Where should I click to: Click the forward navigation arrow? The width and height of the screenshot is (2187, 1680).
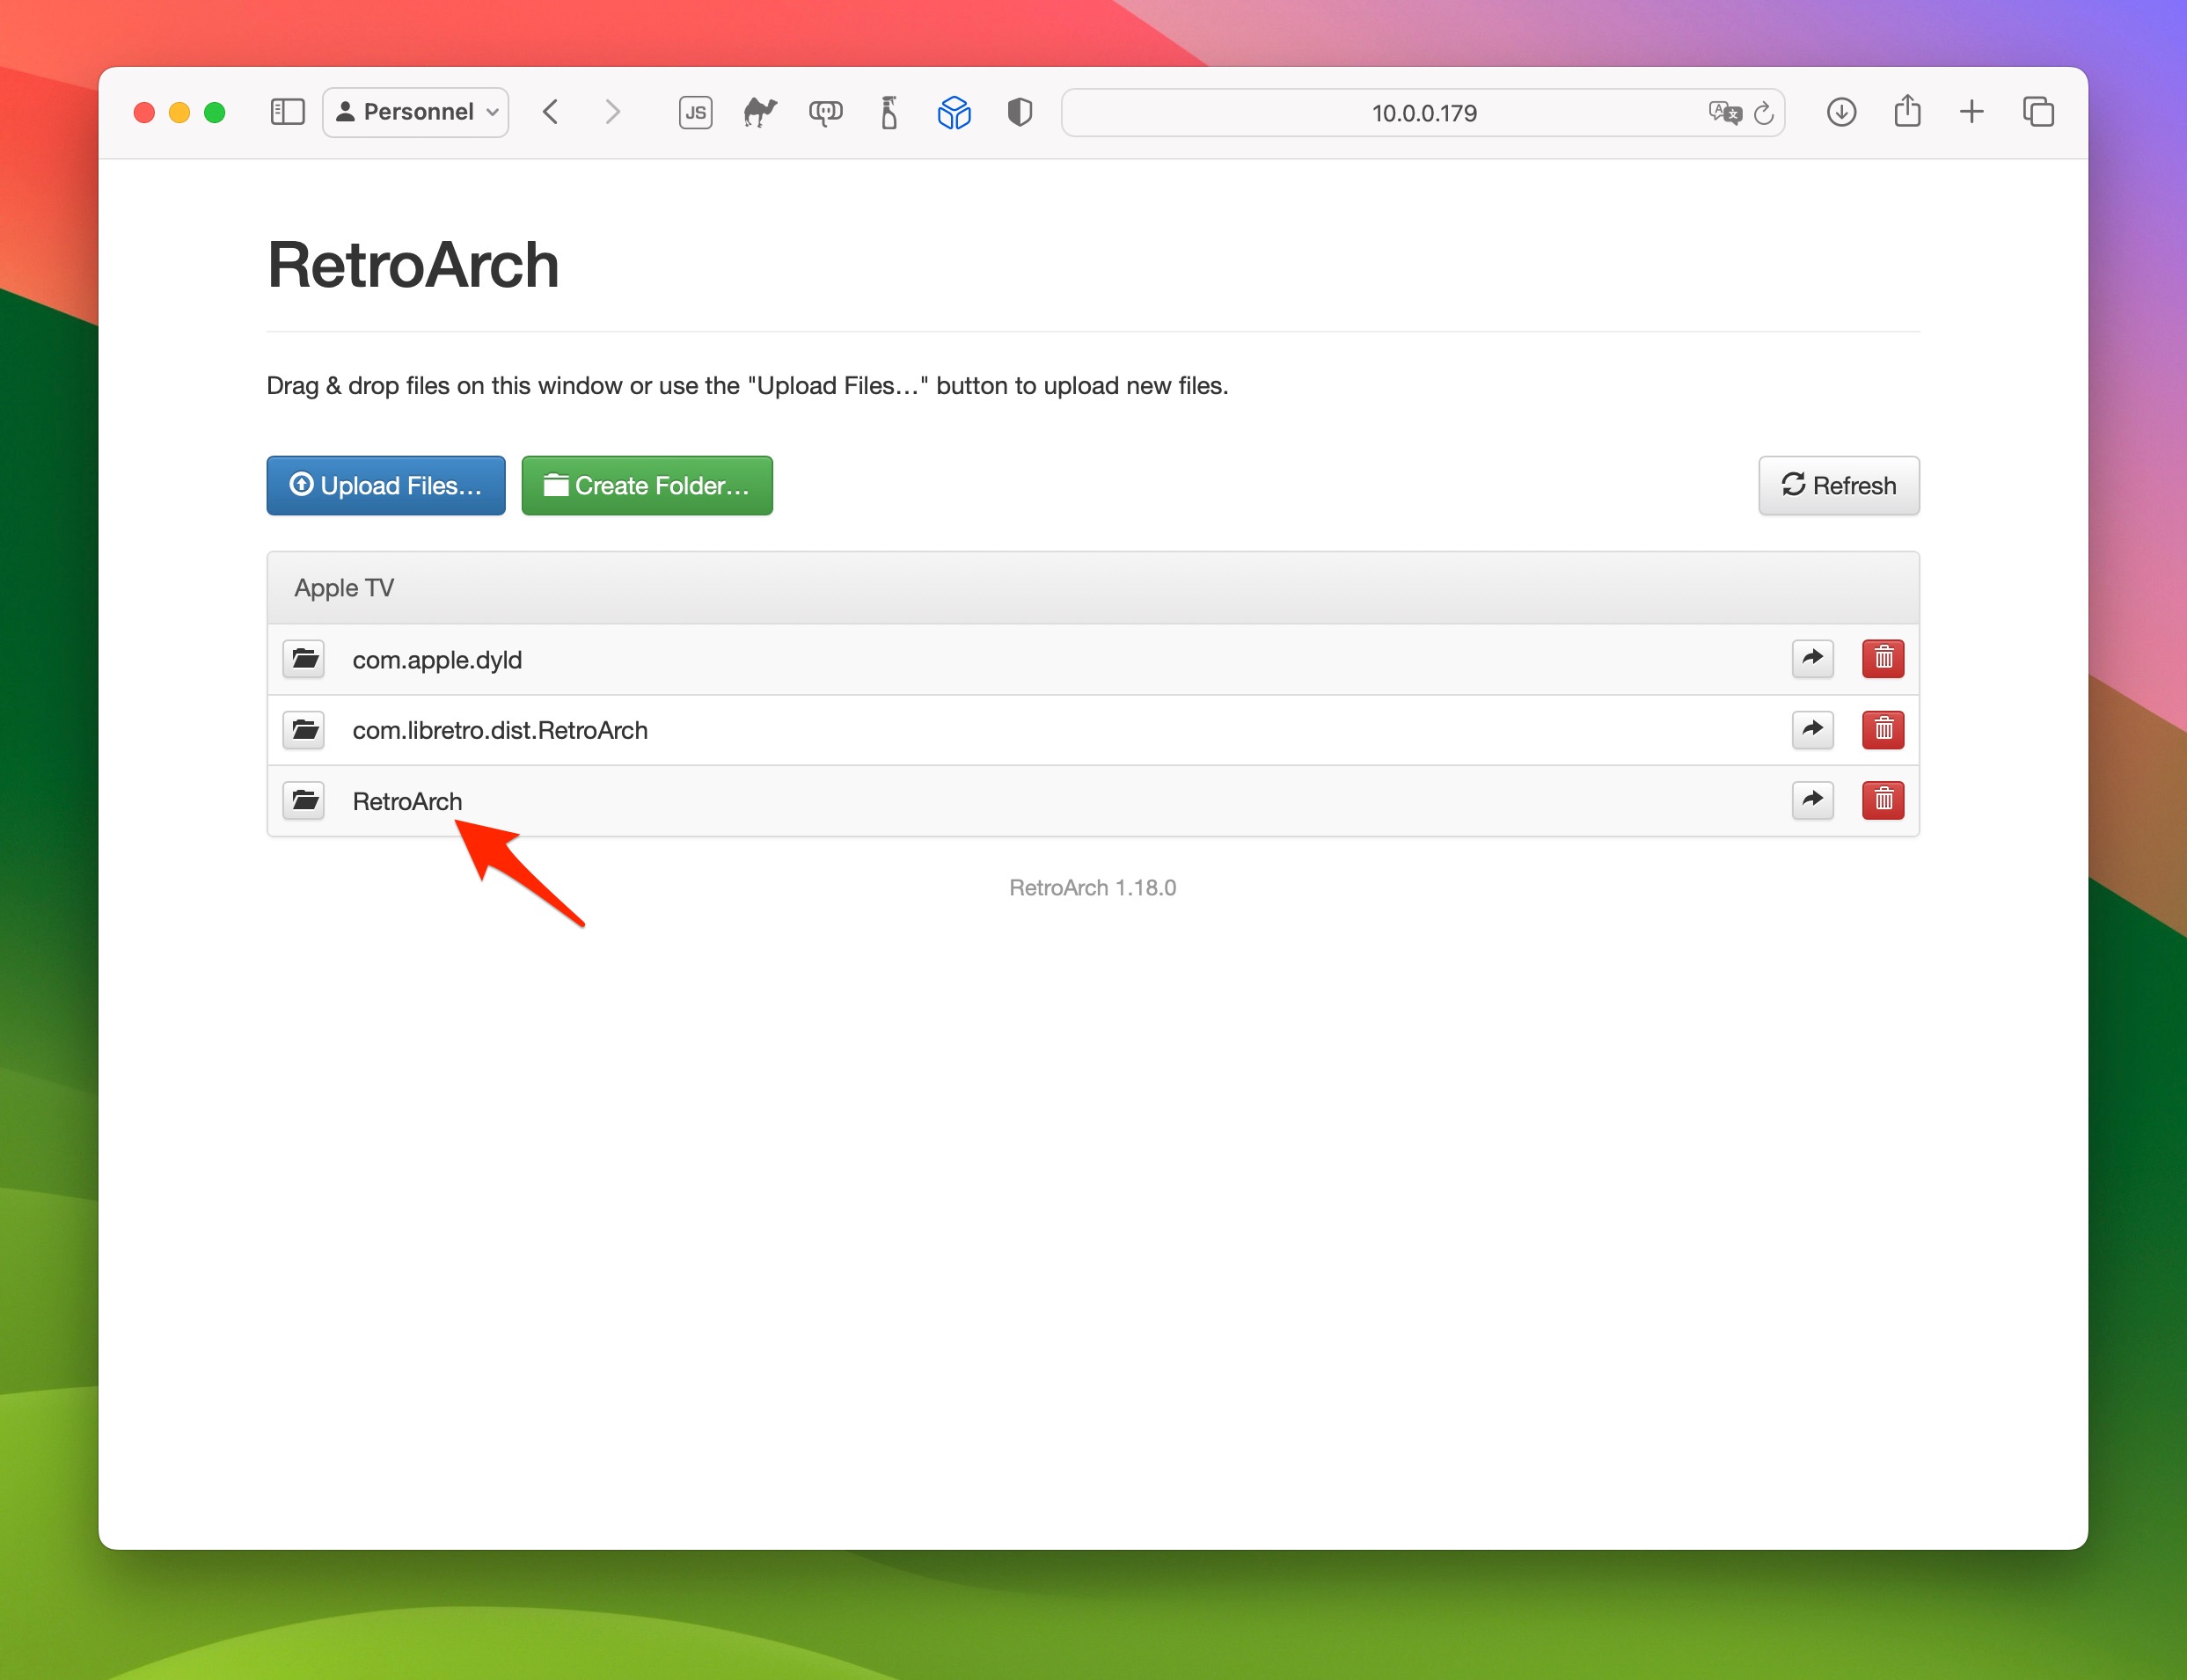click(x=612, y=113)
